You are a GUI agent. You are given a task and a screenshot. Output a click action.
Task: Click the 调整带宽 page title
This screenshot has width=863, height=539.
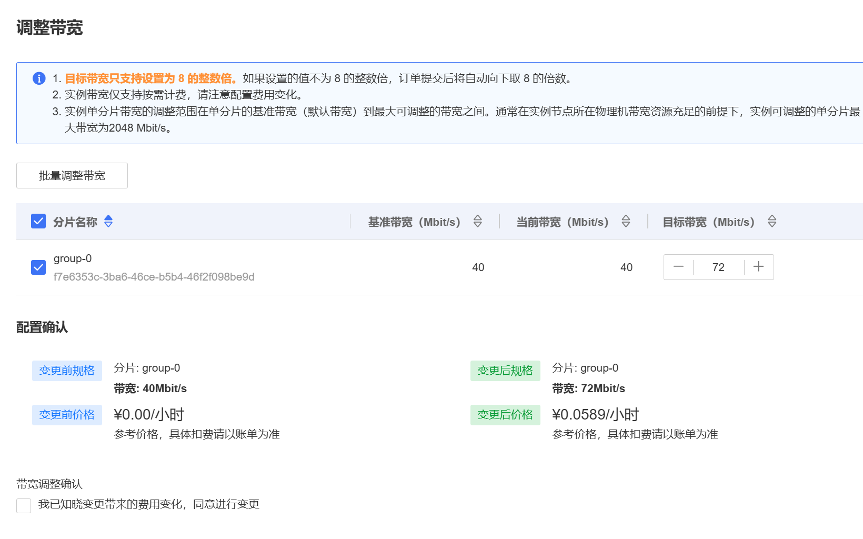click(x=49, y=27)
